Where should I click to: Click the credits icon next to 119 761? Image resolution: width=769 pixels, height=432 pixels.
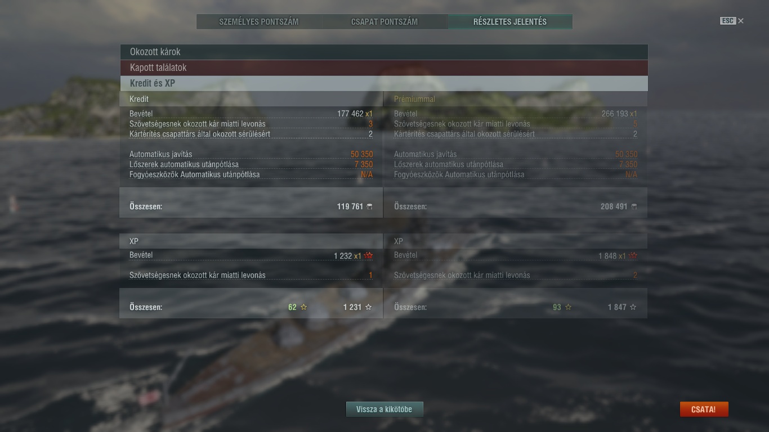point(369,206)
